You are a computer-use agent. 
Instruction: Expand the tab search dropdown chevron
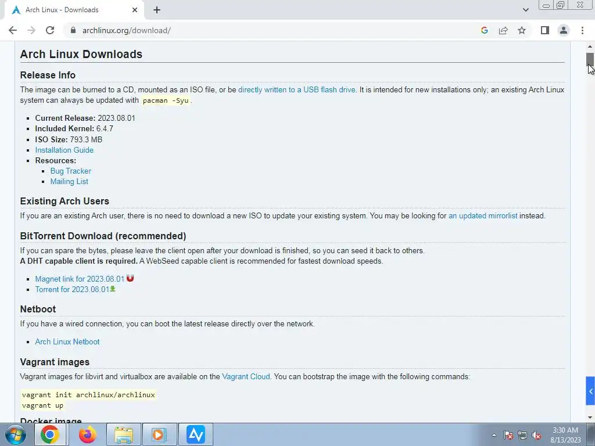[525, 10]
